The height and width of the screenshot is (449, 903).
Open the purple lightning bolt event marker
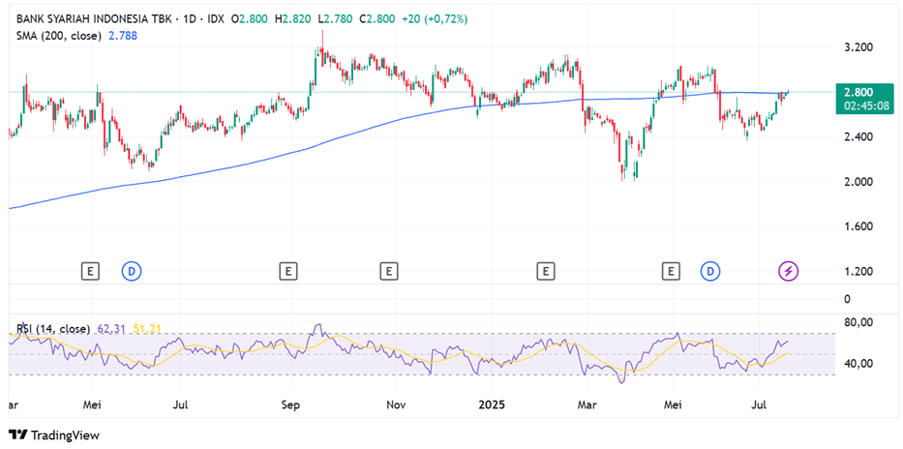(x=790, y=272)
